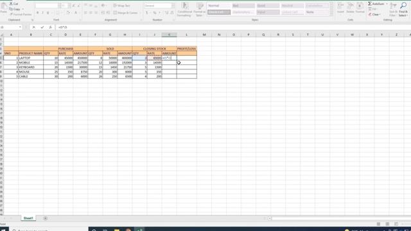
Task: Open File Explorer from the taskbar
Action: 117,230
